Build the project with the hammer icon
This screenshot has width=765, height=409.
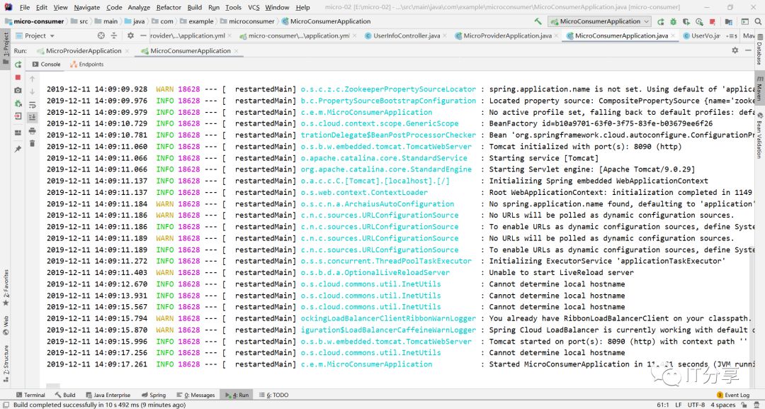538,21
